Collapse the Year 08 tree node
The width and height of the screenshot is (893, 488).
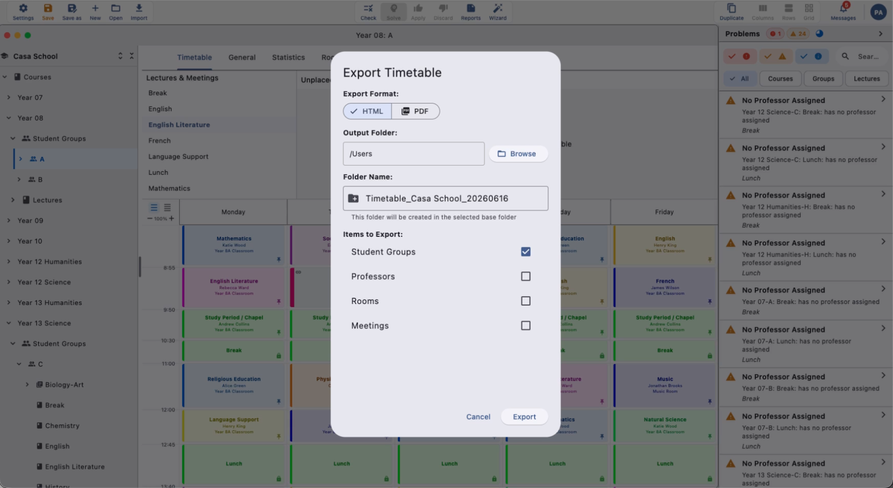coord(9,118)
